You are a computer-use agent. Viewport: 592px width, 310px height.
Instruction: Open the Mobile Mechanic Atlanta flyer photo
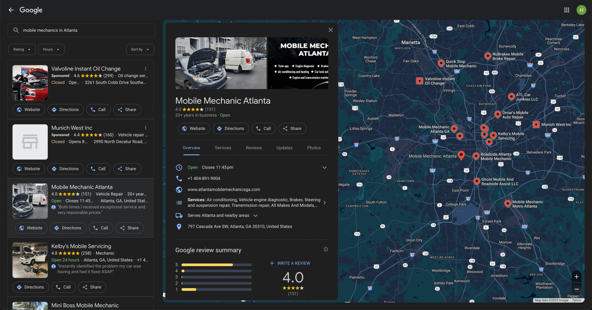pos(298,63)
